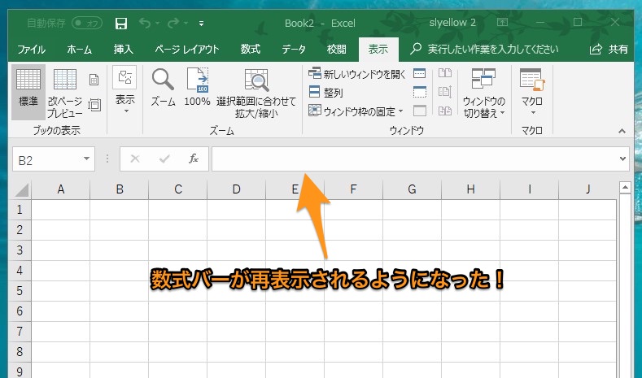This screenshot has height=378, width=642.
Task: Open the ファイル menu
Action: [x=31, y=50]
